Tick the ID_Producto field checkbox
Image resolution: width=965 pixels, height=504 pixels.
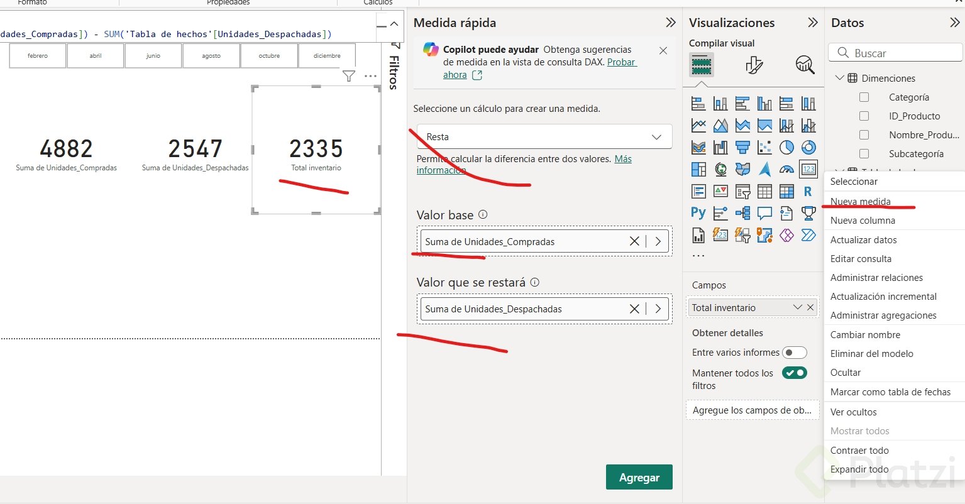(864, 116)
